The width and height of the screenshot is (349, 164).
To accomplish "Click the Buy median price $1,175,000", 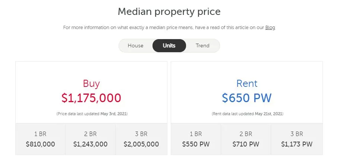I will (91, 98).
